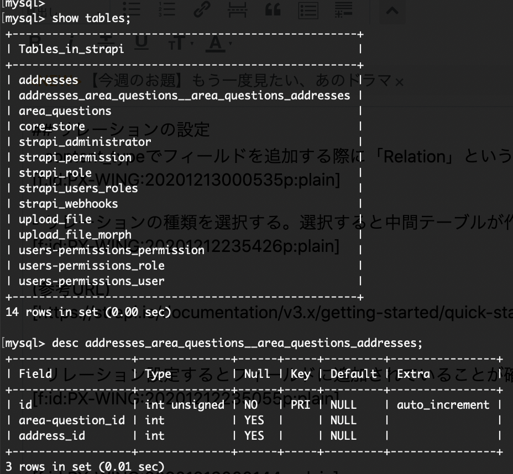Click the 'NULL' default cell in the id row
513x474 pixels.
pos(343,405)
